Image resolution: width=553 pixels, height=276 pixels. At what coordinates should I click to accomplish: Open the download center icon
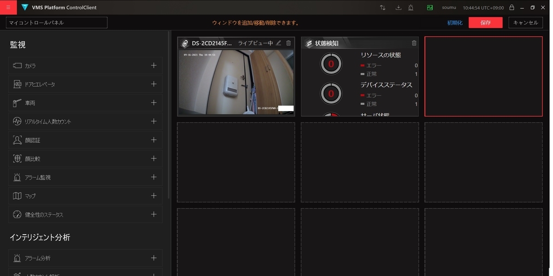(x=399, y=7)
